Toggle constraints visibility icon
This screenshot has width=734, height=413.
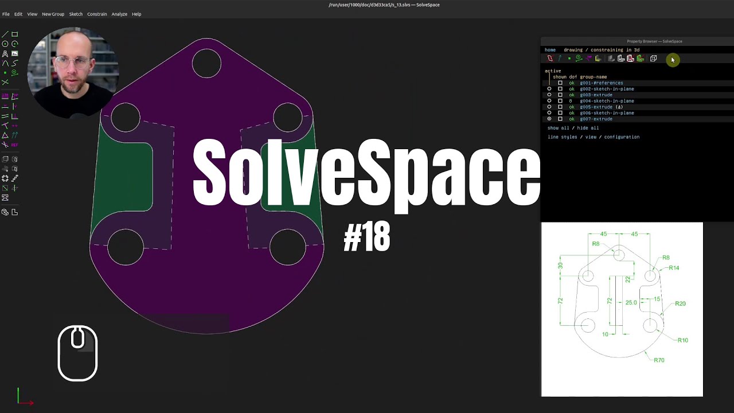589,59
